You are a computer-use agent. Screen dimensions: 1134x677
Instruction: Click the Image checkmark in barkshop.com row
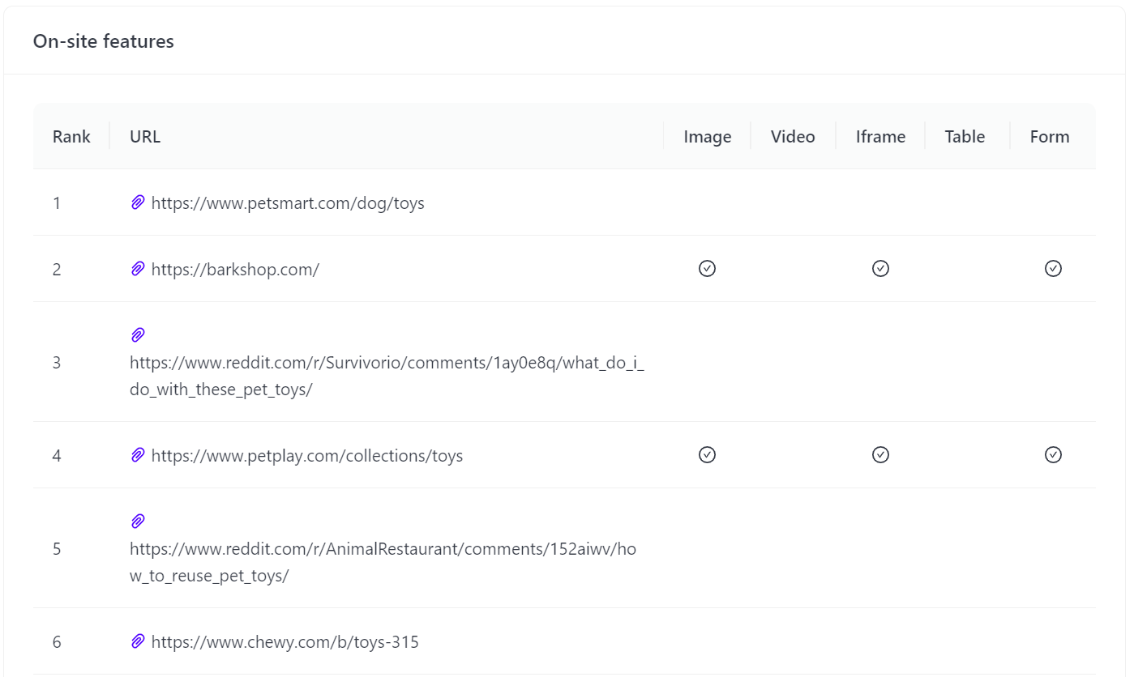tap(707, 268)
